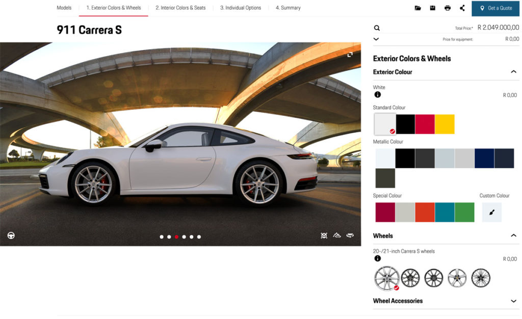Expand the Wheel Accessories section
522x319 pixels.
pyautogui.click(x=514, y=301)
